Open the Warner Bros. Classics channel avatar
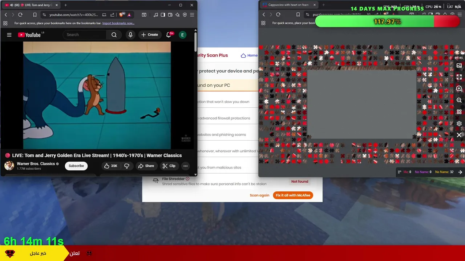Viewport: 465px width, 261px height. click(x=9, y=166)
